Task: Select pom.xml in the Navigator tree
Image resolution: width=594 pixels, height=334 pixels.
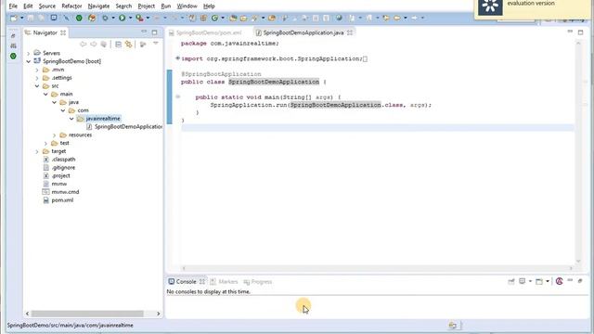Action: [x=58, y=200]
